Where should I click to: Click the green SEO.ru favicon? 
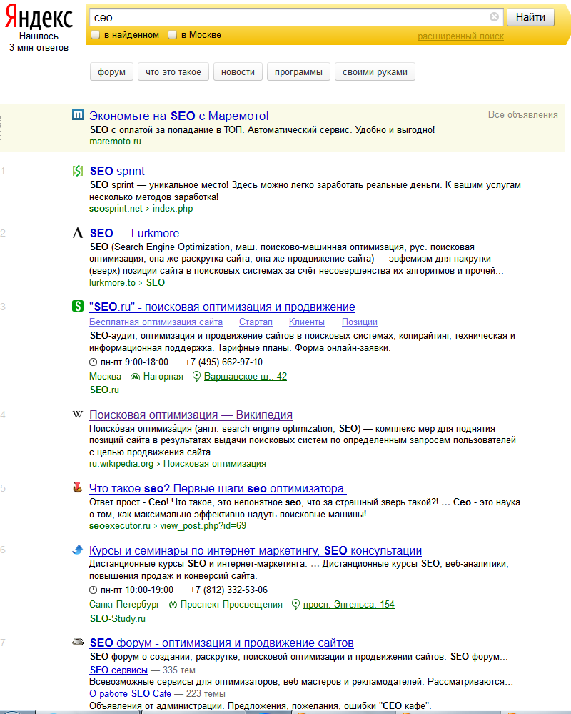(x=78, y=306)
